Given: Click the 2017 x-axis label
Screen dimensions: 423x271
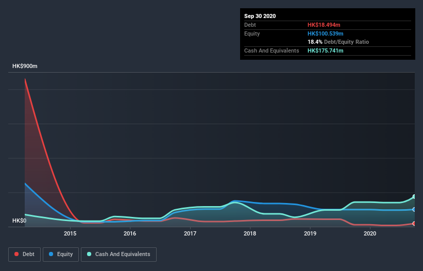Looking at the screenshot, I should pos(190,233).
